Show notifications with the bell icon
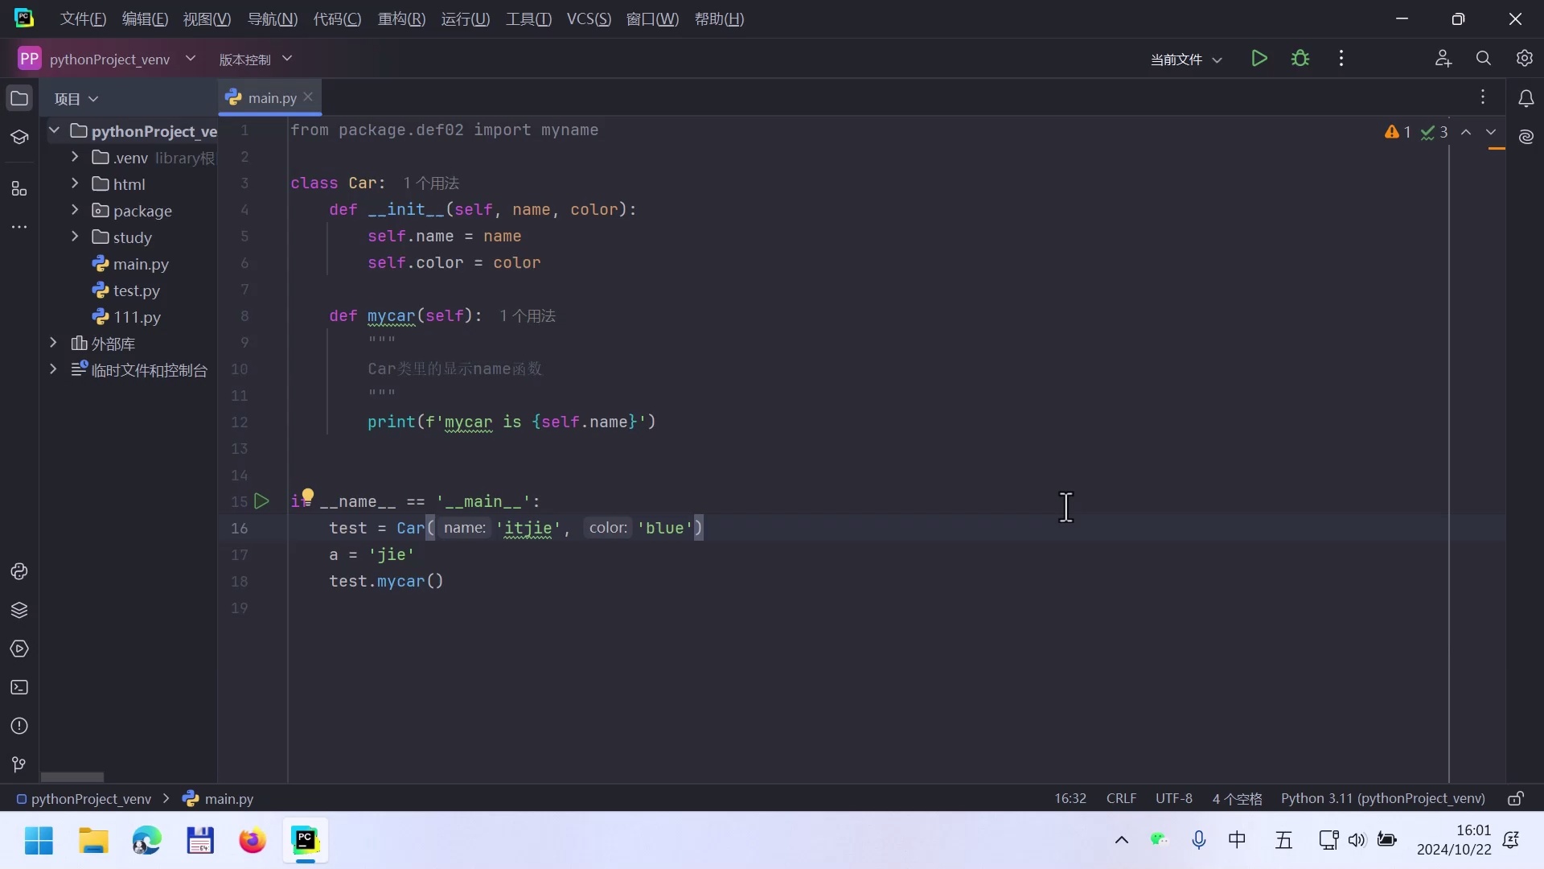The height and width of the screenshot is (869, 1544). point(1526,98)
